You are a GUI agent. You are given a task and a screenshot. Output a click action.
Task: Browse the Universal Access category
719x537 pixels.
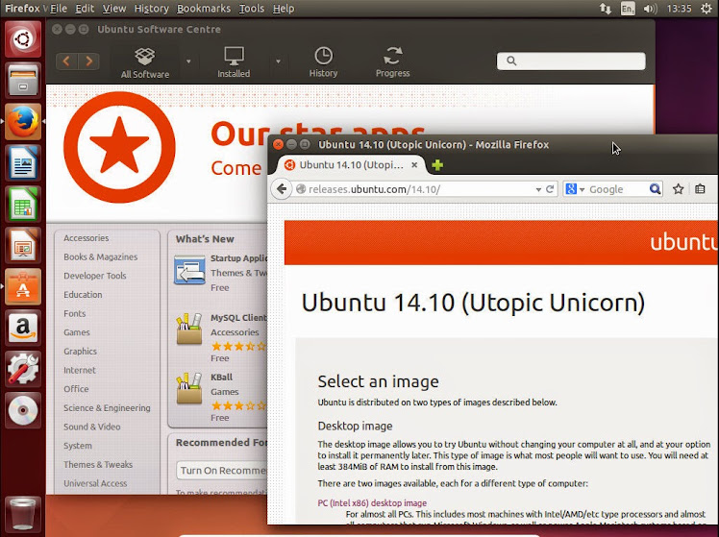click(95, 483)
